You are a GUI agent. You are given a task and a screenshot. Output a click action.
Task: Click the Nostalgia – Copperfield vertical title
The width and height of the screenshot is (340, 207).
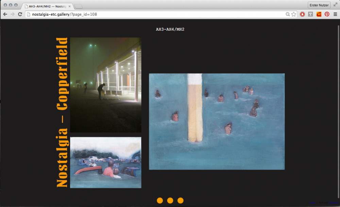tap(62, 112)
